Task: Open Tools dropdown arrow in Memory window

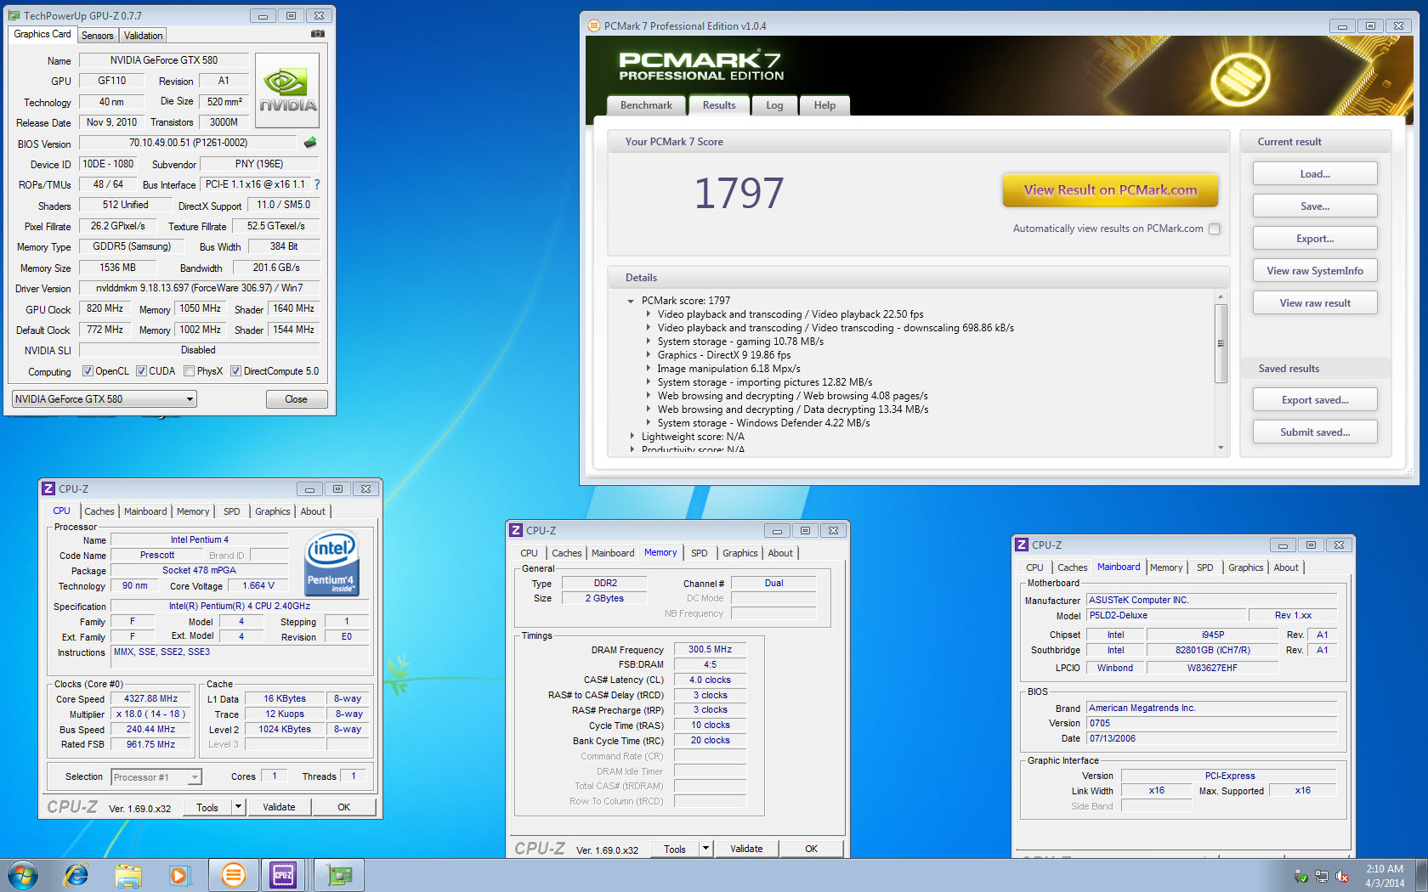Action: [705, 848]
